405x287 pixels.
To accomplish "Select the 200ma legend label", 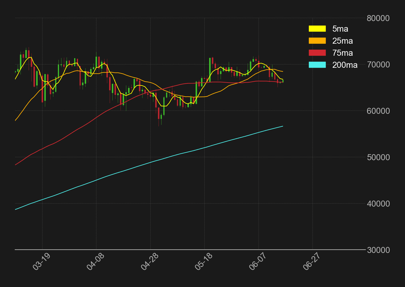I will (x=345, y=65).
